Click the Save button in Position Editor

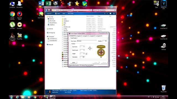tap(96, 62)
